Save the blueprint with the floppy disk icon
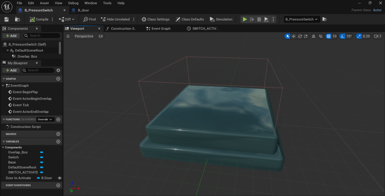This screenshot has height=196, width=385. 6,19
